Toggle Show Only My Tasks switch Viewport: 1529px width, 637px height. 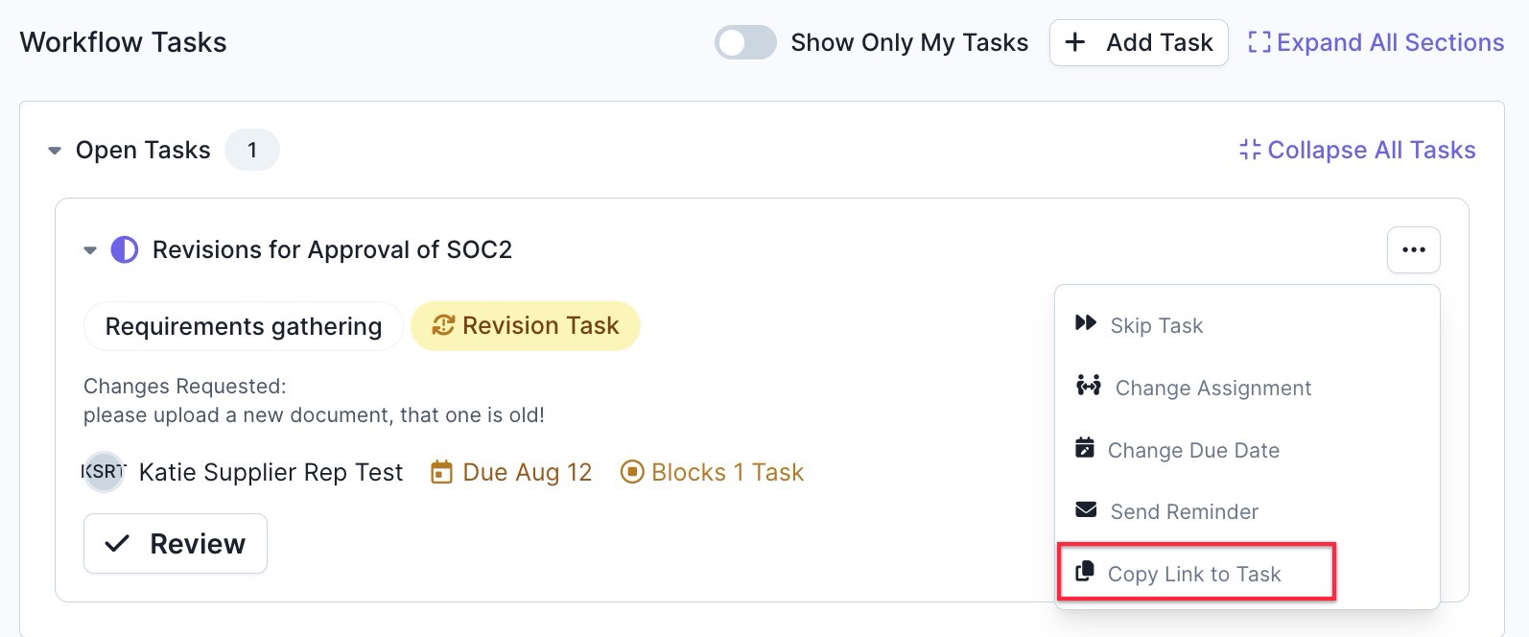tap(745, 42)
